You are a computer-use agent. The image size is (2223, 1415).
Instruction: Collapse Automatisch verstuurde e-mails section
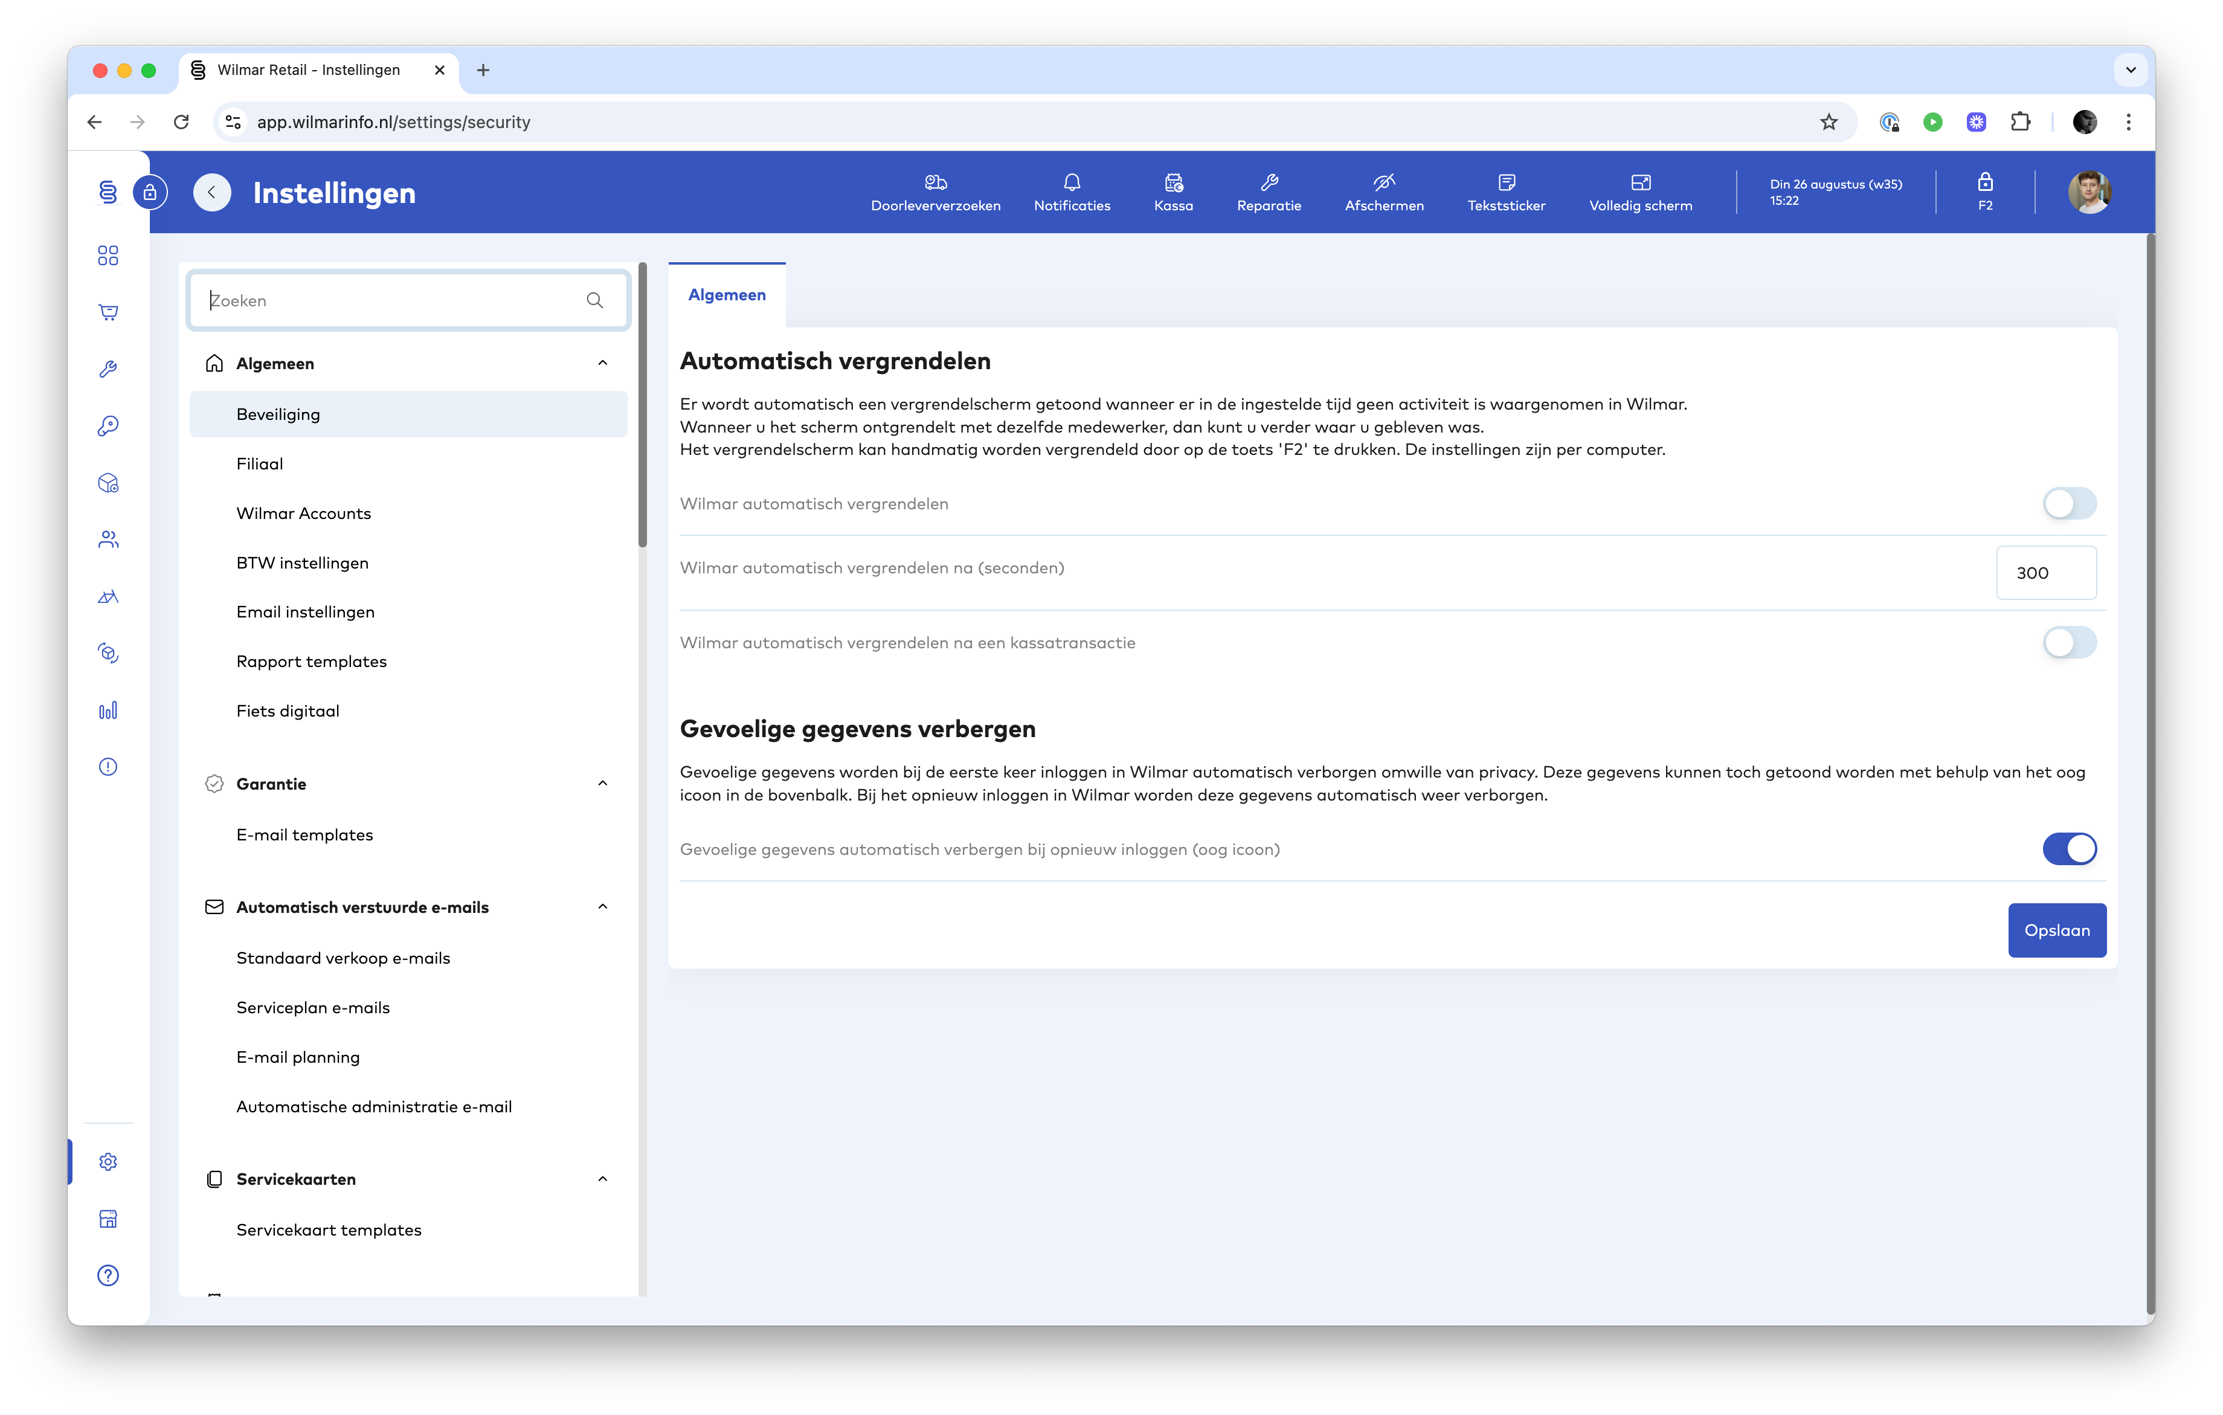pos(603,907)
